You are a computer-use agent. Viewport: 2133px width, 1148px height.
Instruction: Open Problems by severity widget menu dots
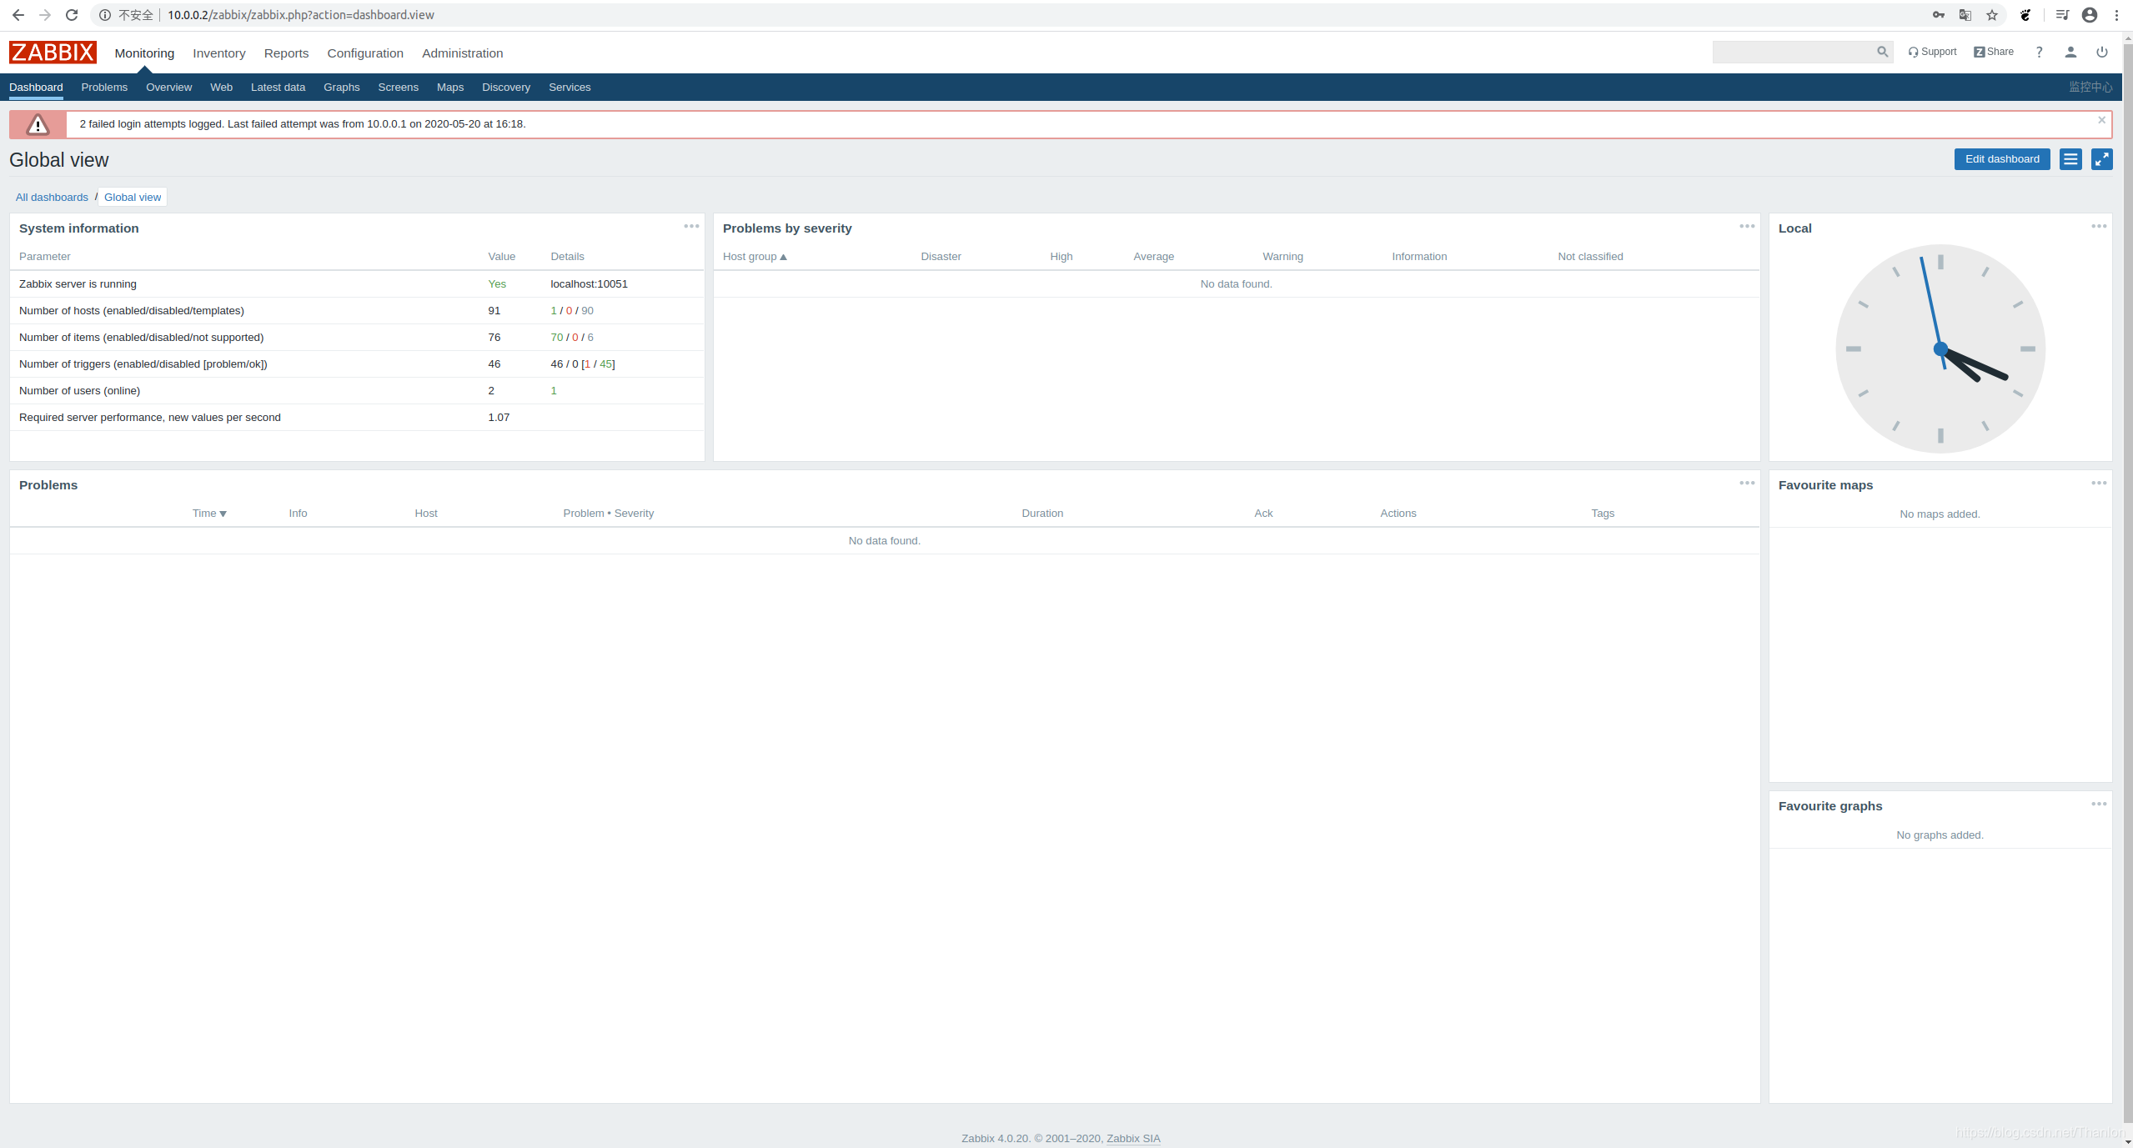[x=1747, y=226]
